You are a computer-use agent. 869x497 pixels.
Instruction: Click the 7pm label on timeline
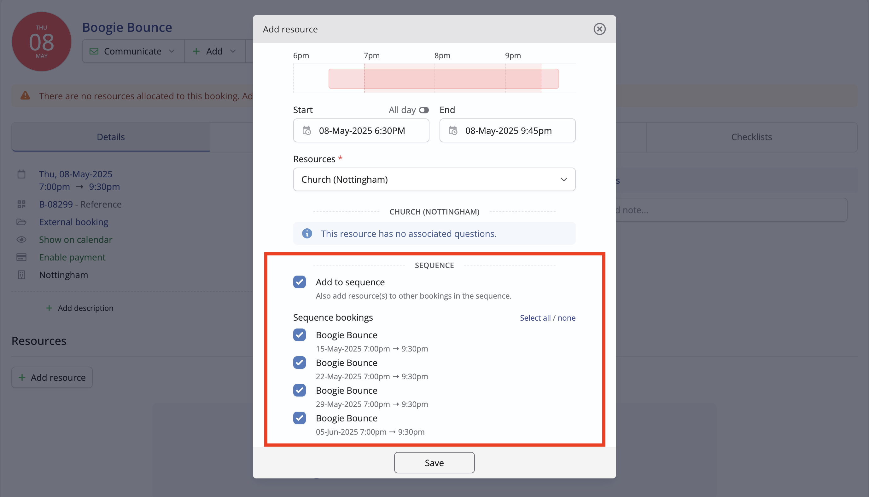pyautogui.click(x=371, y=56)
